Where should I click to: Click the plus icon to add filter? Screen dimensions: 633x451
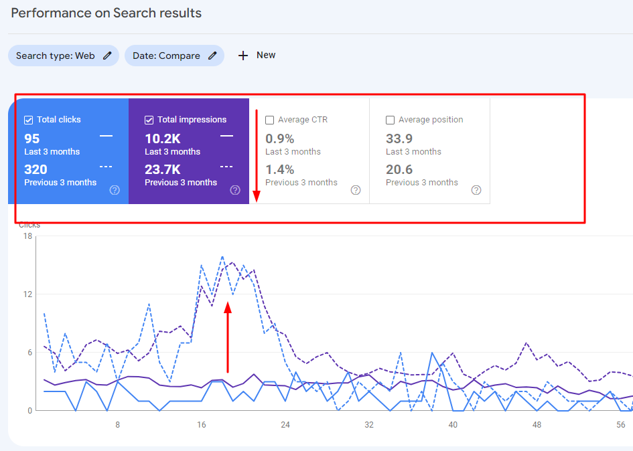243,56
